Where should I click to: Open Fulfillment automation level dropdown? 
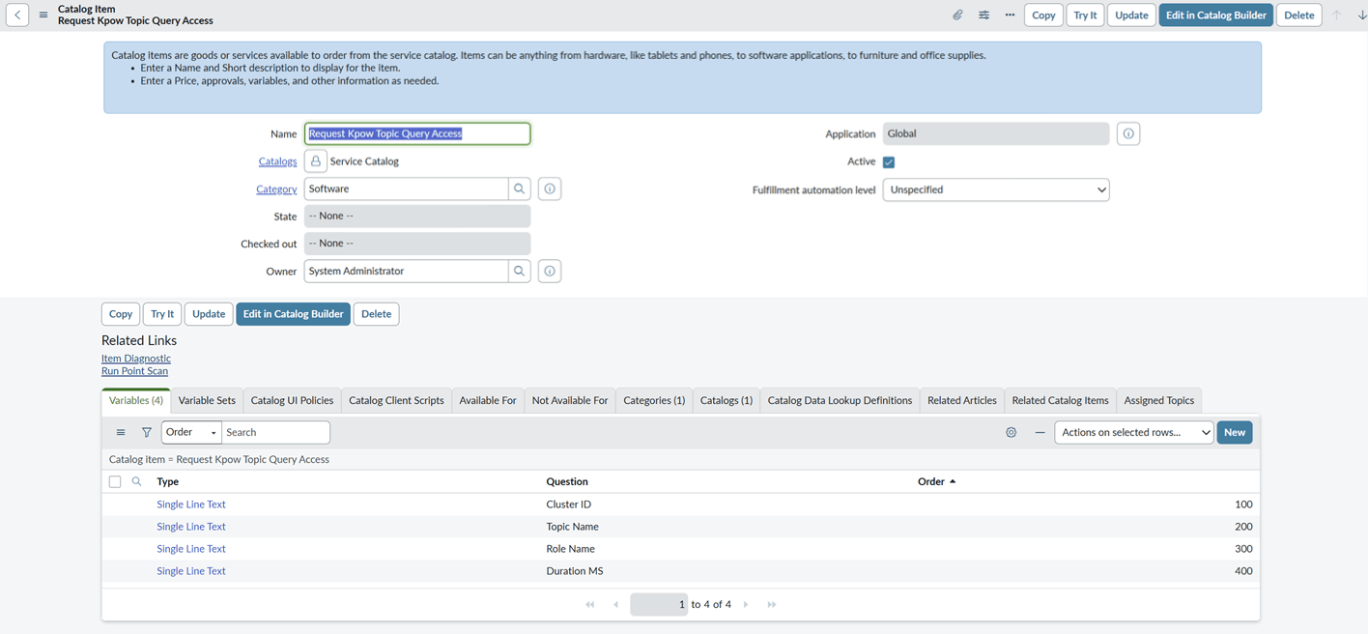996,190
